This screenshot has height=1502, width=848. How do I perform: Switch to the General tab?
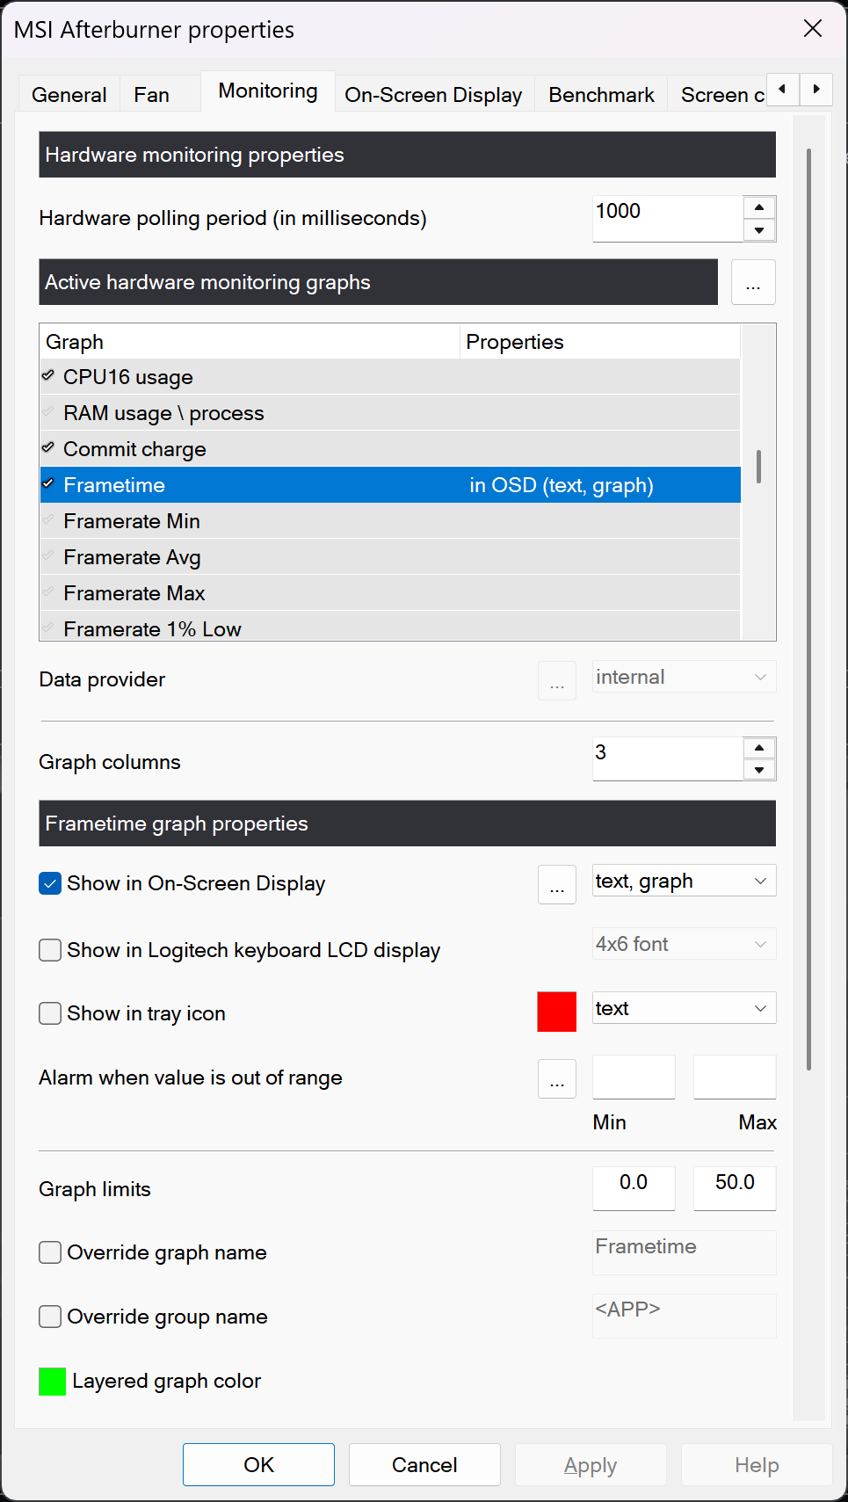tap(69, 95)
